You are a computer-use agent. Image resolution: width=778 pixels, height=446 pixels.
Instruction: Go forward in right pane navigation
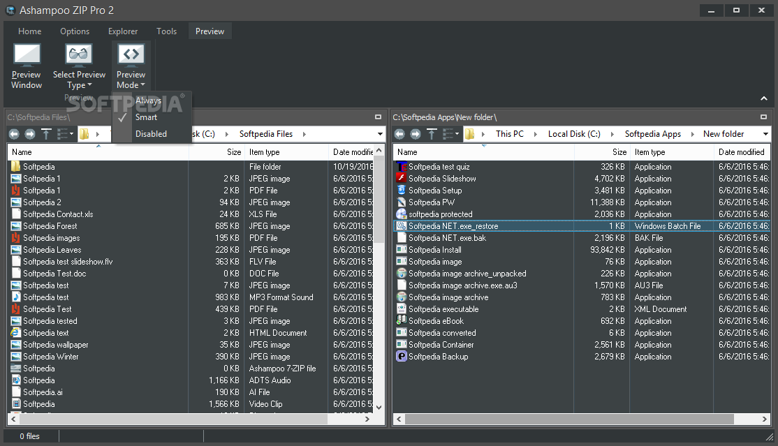click(x=416, y=134)
